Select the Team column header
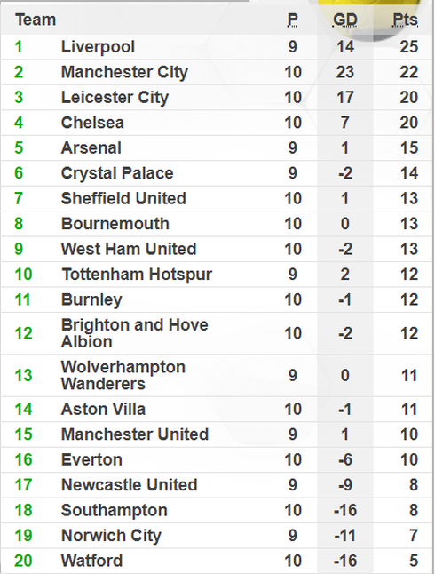 [x=36, y=20]
